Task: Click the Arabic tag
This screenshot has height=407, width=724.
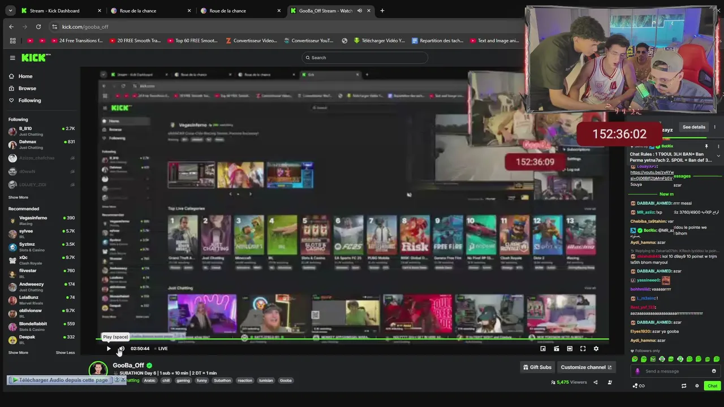Action: coord(149,380)
